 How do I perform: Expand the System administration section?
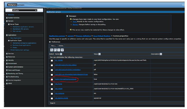coord(7,67)
